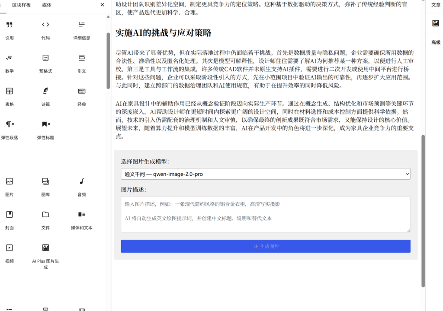Insert the AI Plus 图片生成 block
Image resolution: width=443 pixels, height=311 pixels.
[45, 253]
